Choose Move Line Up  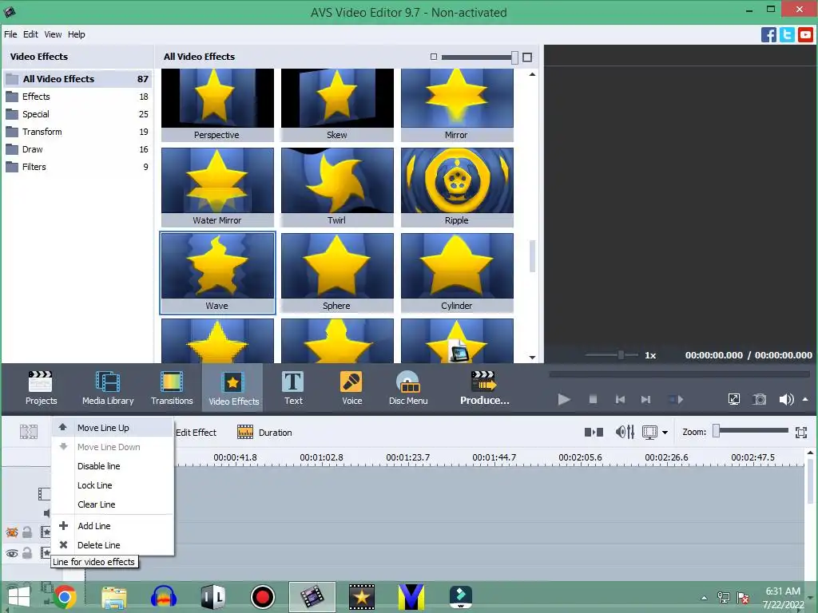[113, 428]
